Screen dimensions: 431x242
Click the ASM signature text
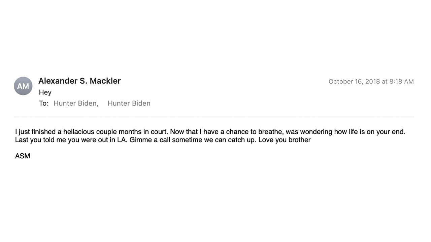coord(23,156)
